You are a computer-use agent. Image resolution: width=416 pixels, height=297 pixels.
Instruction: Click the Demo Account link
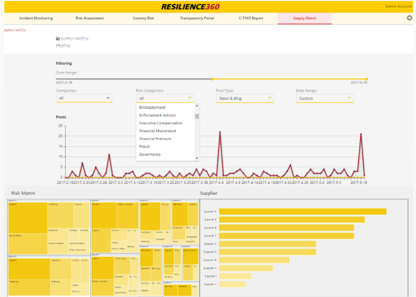398,6
